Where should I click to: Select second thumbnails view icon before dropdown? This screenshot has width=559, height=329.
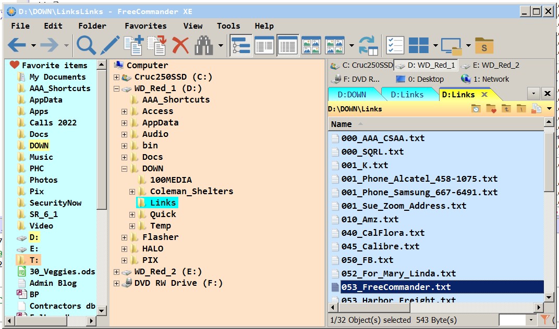tap(334, 45)
